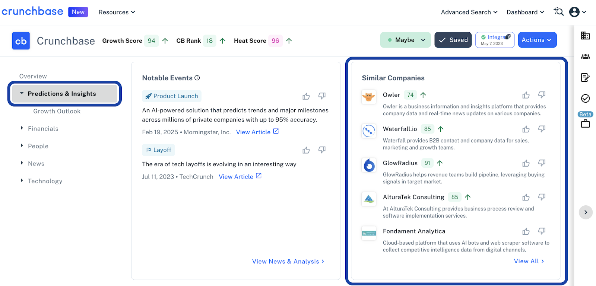This screenshot has height=286, width=596.
Task: Thumbs up GlowRadius similar company
Action: click(526, 163)
